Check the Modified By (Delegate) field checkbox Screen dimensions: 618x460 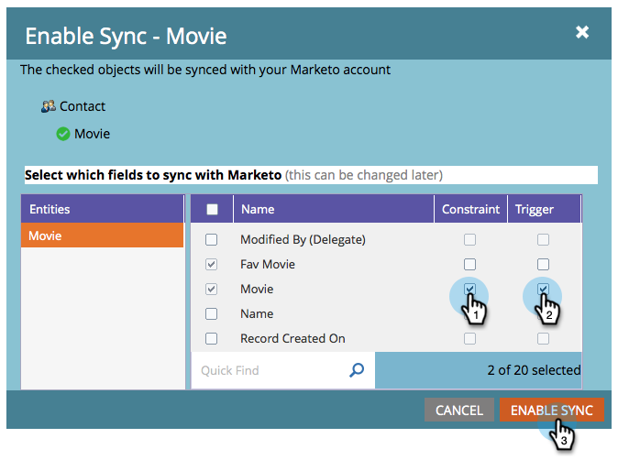tap(211, 239)
